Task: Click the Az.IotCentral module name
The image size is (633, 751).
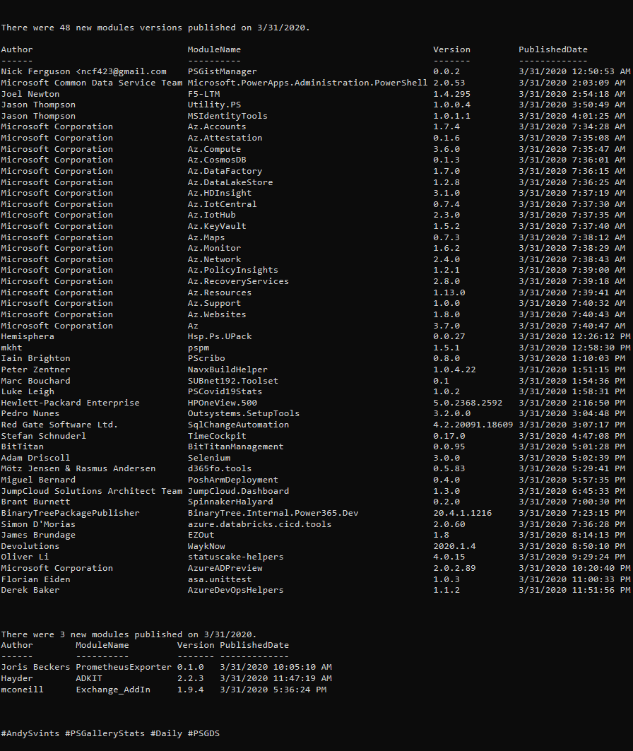Action: coord(222,204)
